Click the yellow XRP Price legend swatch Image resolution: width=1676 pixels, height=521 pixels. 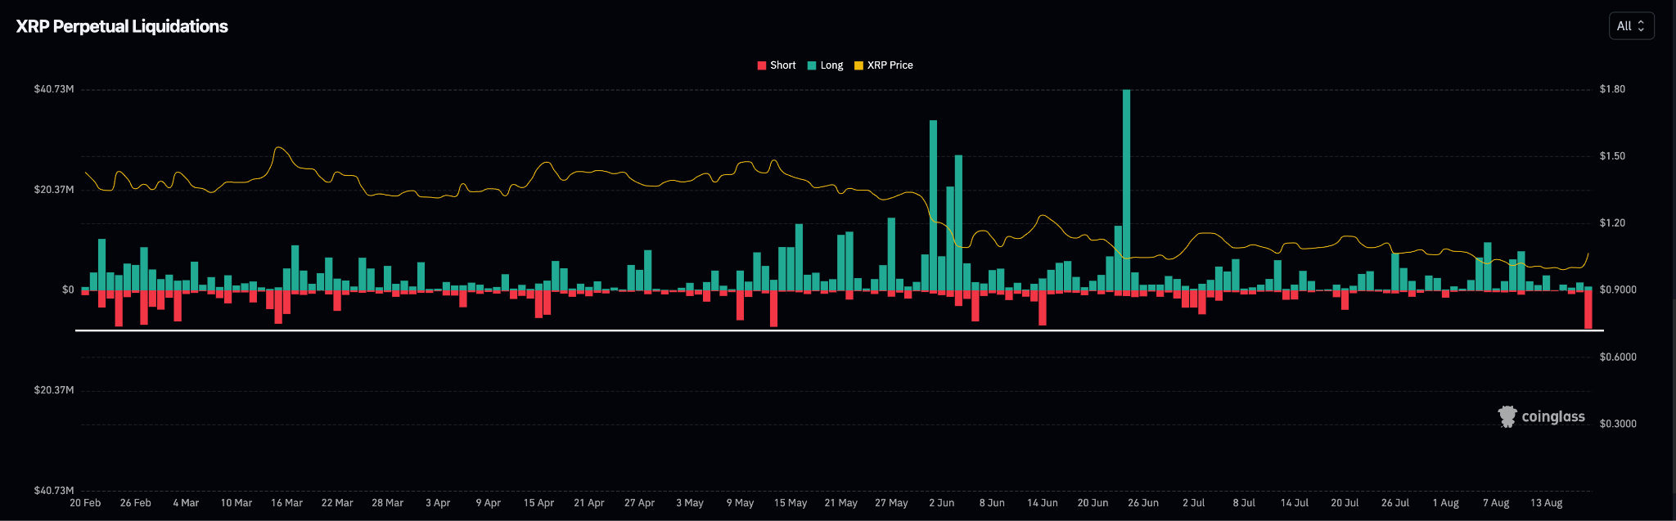pos(858,65)
